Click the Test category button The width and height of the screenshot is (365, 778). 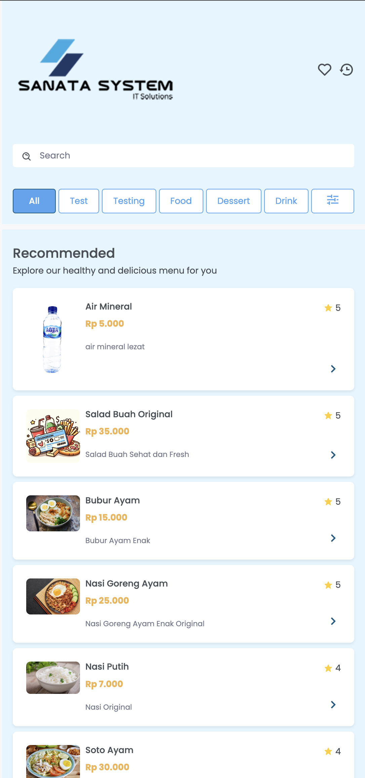[79, 201]
